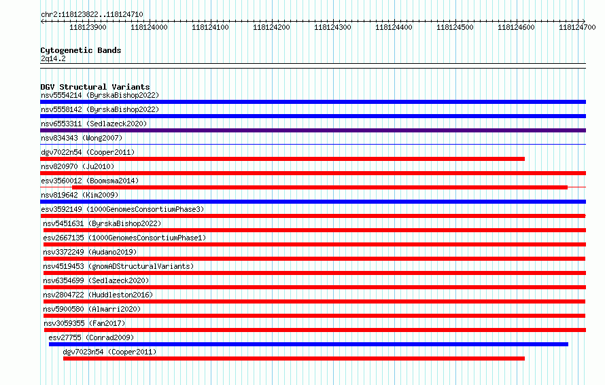Click the nsv5554214 (ByrskaBishop2022) variant label
This screenshot has width=605, height=385.
click(x=100, y=95)
